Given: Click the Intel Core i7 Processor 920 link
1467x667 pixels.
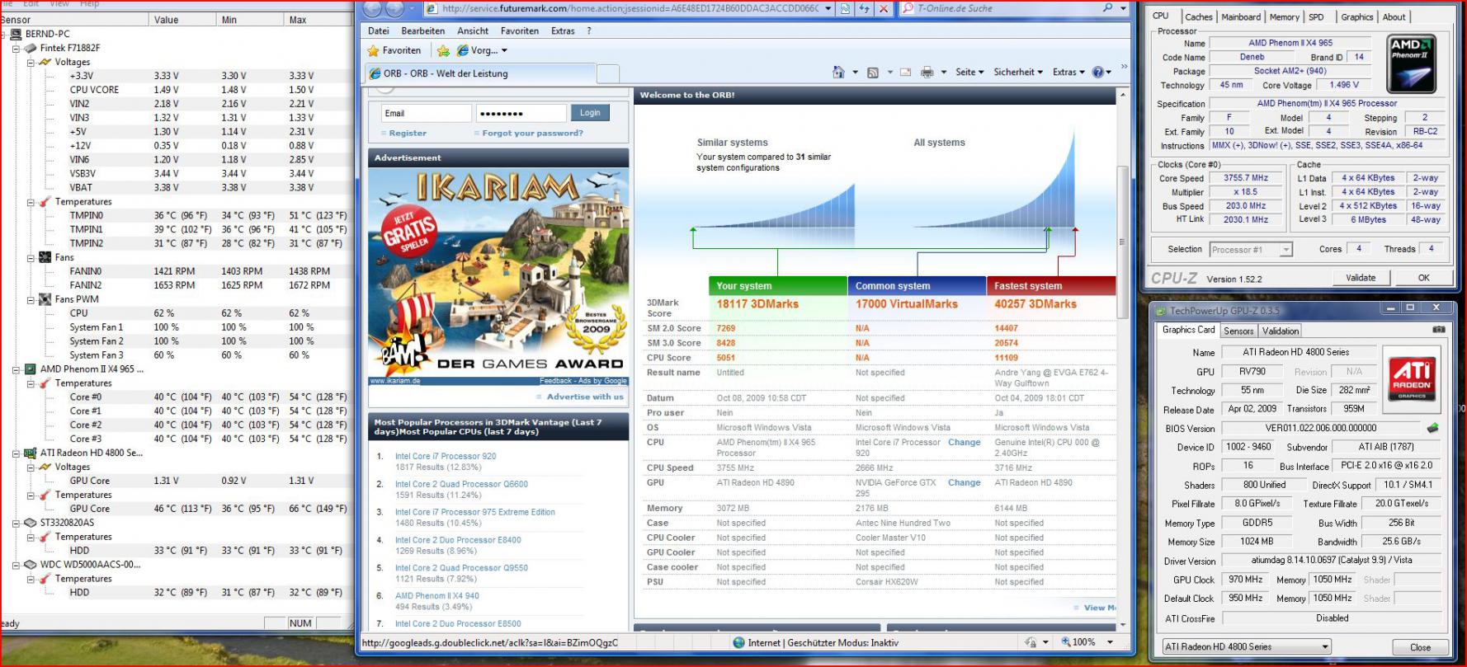Looking at the screenshot, I should tap(446, 456).
